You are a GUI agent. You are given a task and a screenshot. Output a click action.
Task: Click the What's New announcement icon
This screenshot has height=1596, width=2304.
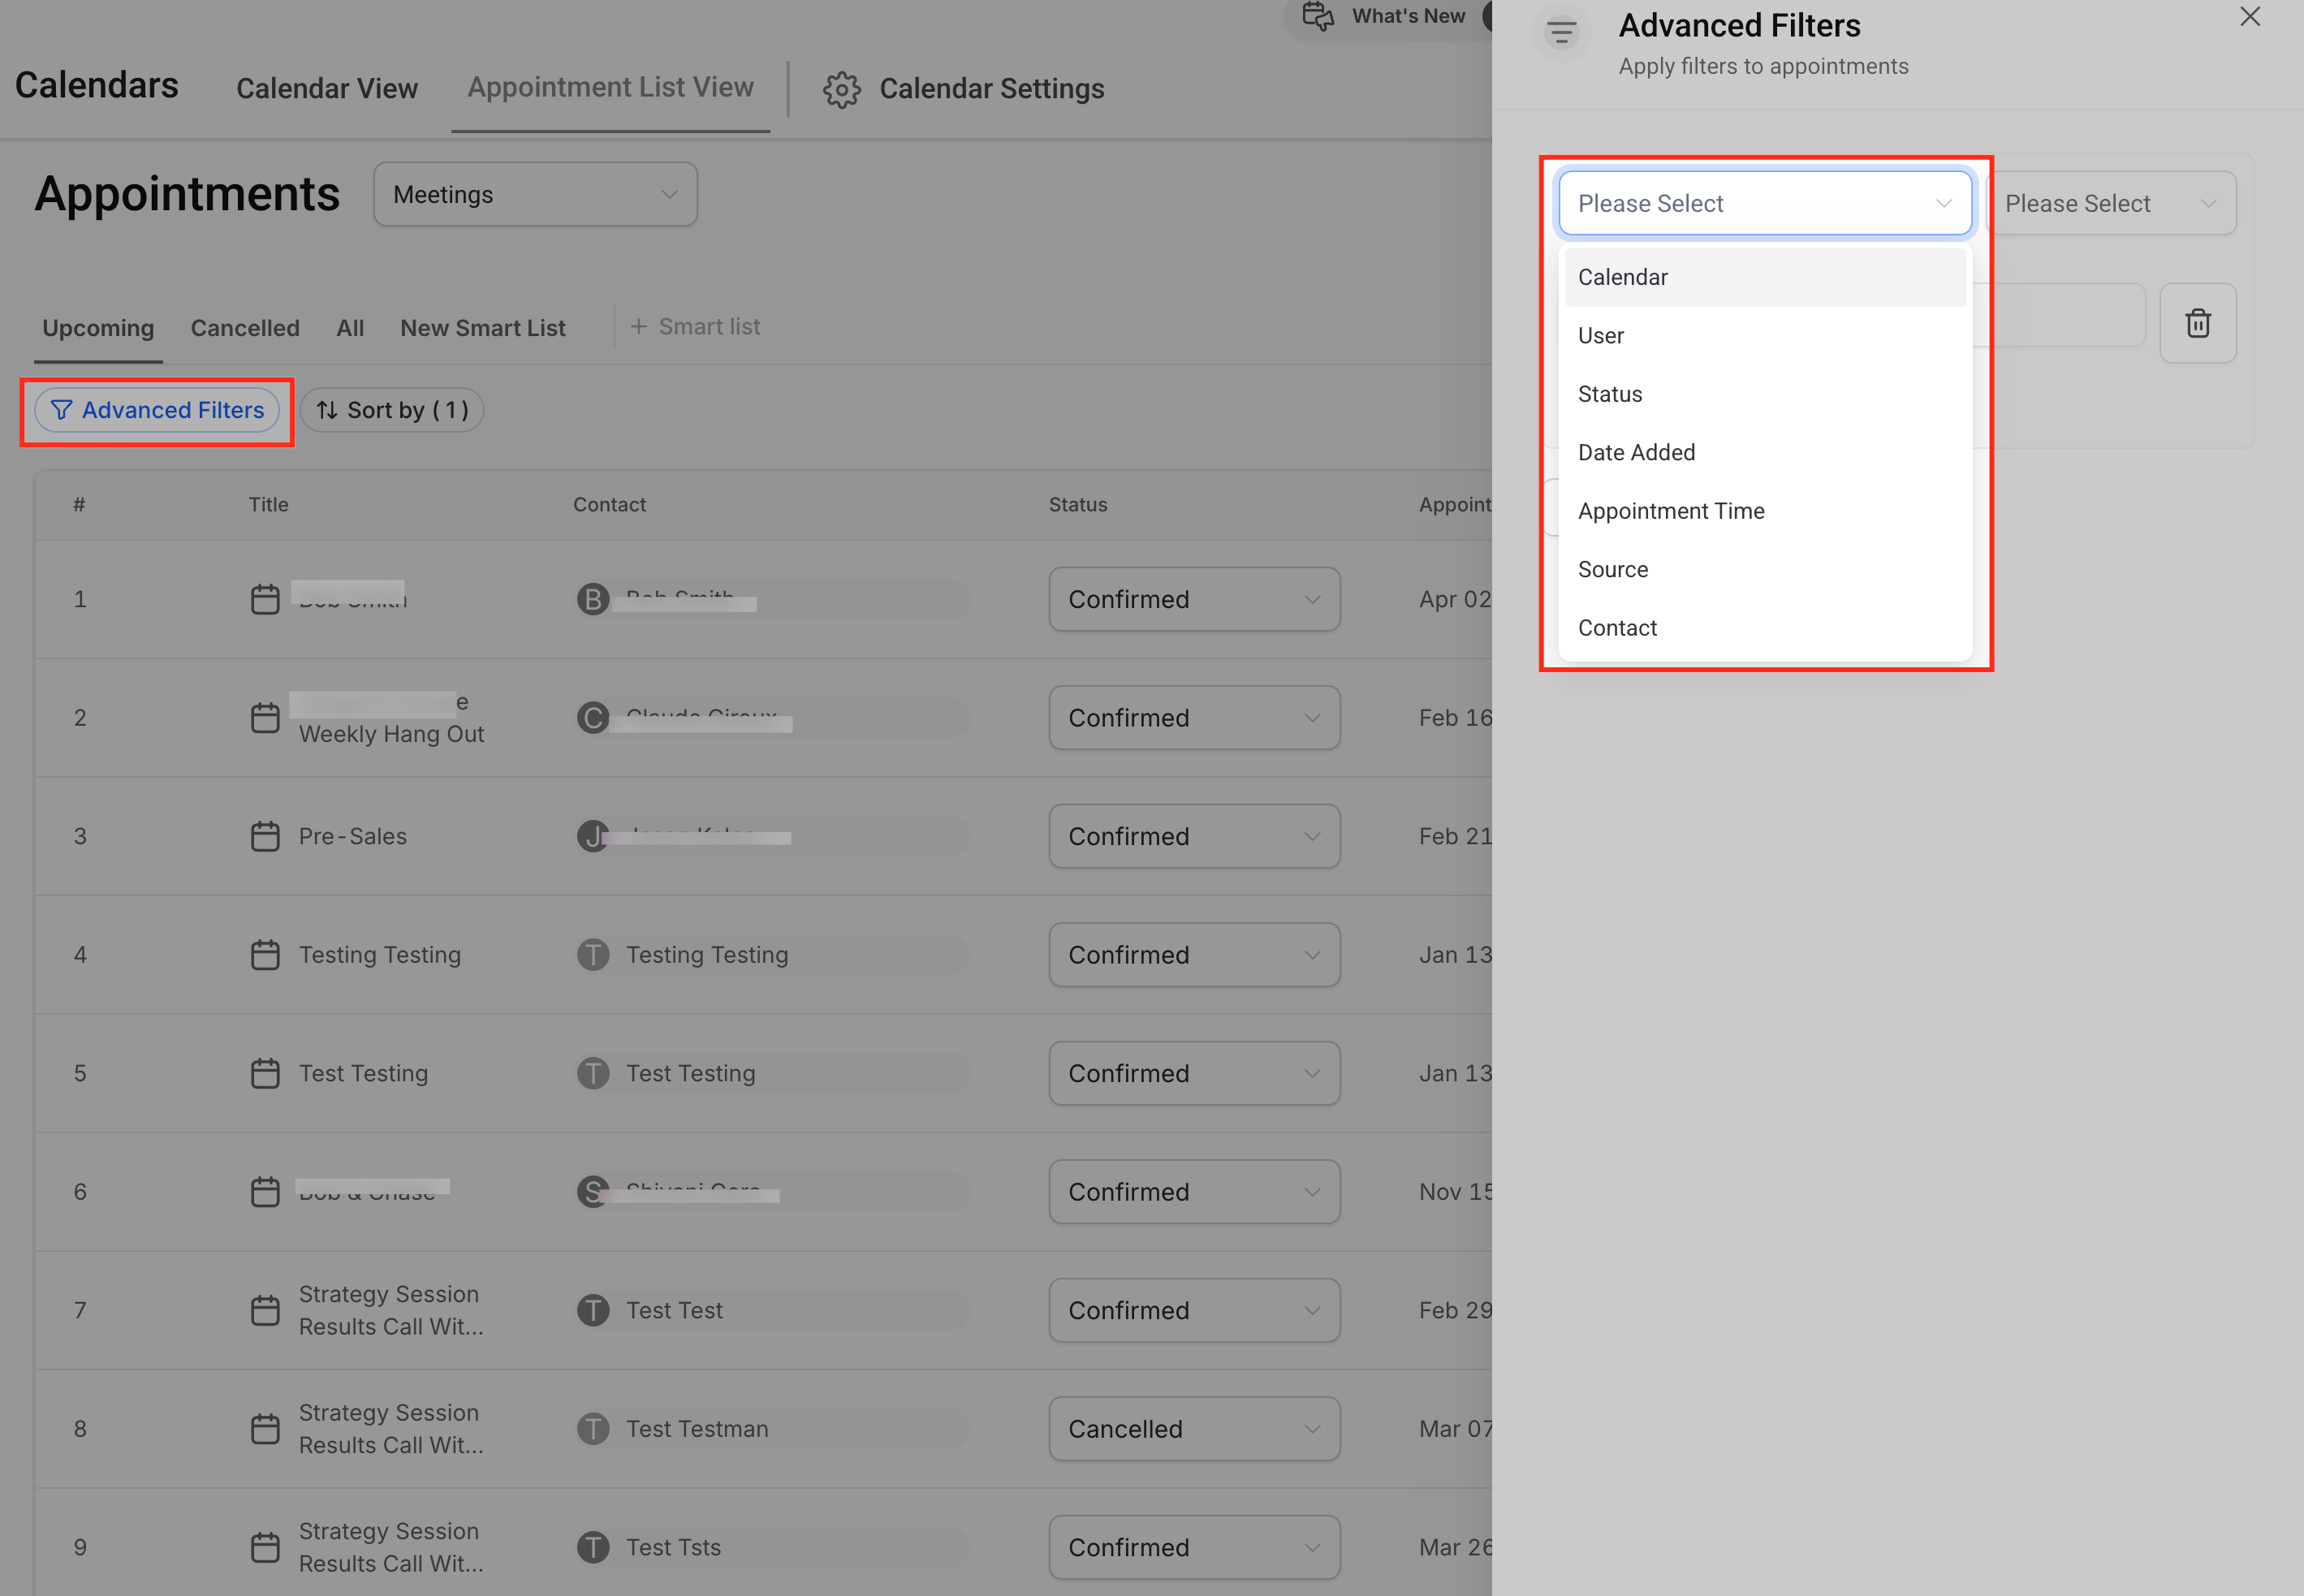(x=1318, y=16)
